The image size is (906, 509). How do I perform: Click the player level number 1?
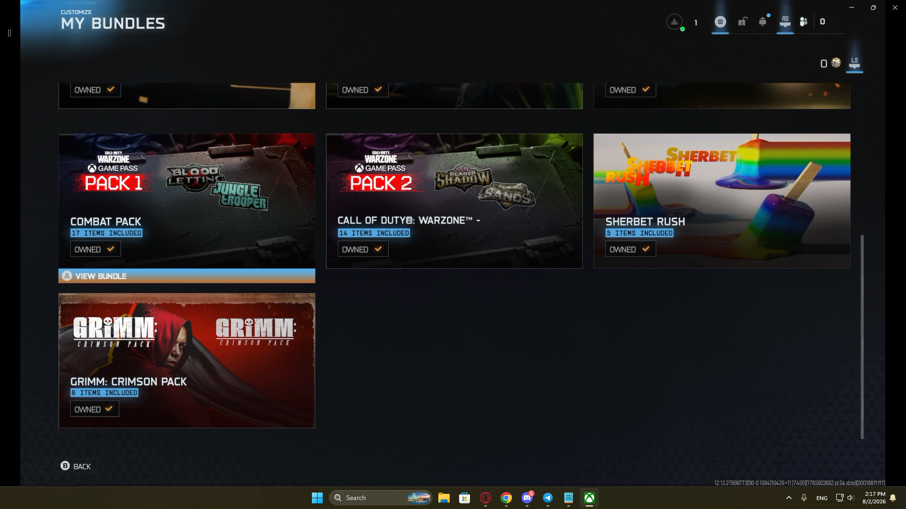(696, 23)
